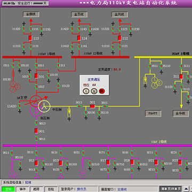Click breaker 311 on the 35kV feeder

(x=181, y=77)
